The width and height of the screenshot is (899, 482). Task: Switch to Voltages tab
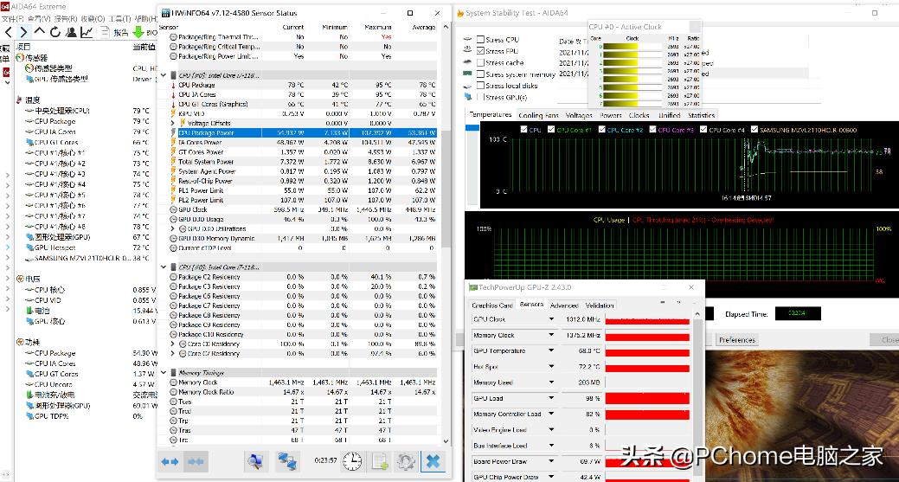[x=579, y=115]
